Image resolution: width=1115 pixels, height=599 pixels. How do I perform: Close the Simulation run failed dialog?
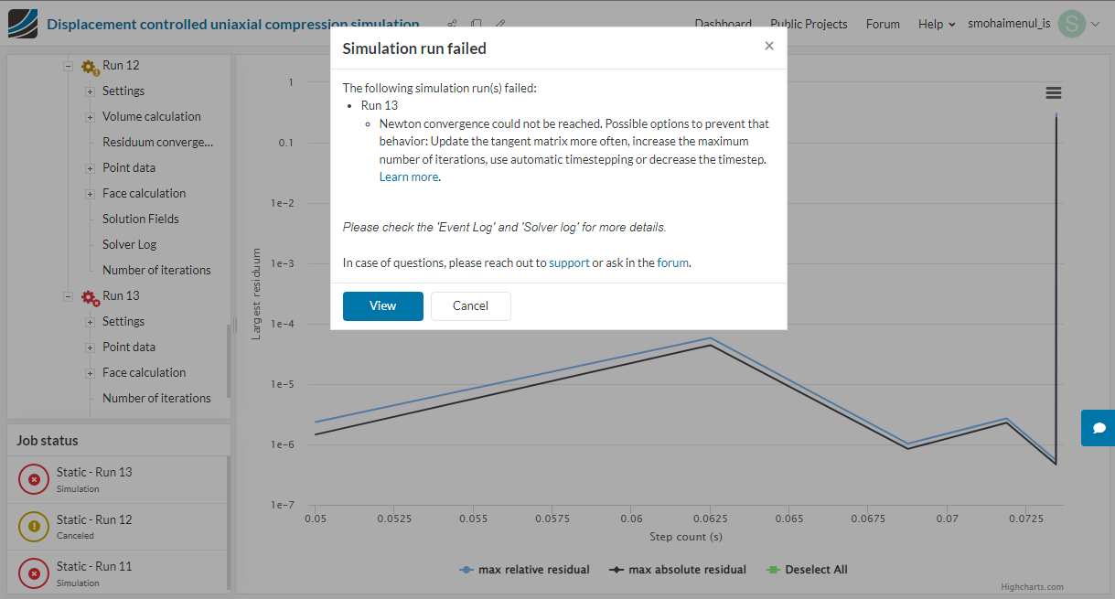tap(769, 46)
